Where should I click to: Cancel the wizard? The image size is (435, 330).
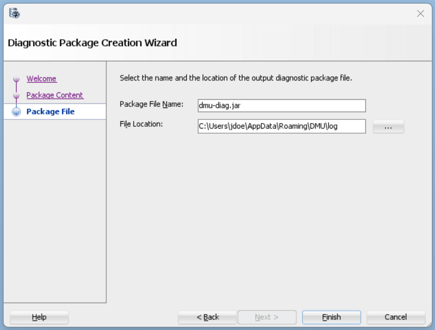[396, 317]
